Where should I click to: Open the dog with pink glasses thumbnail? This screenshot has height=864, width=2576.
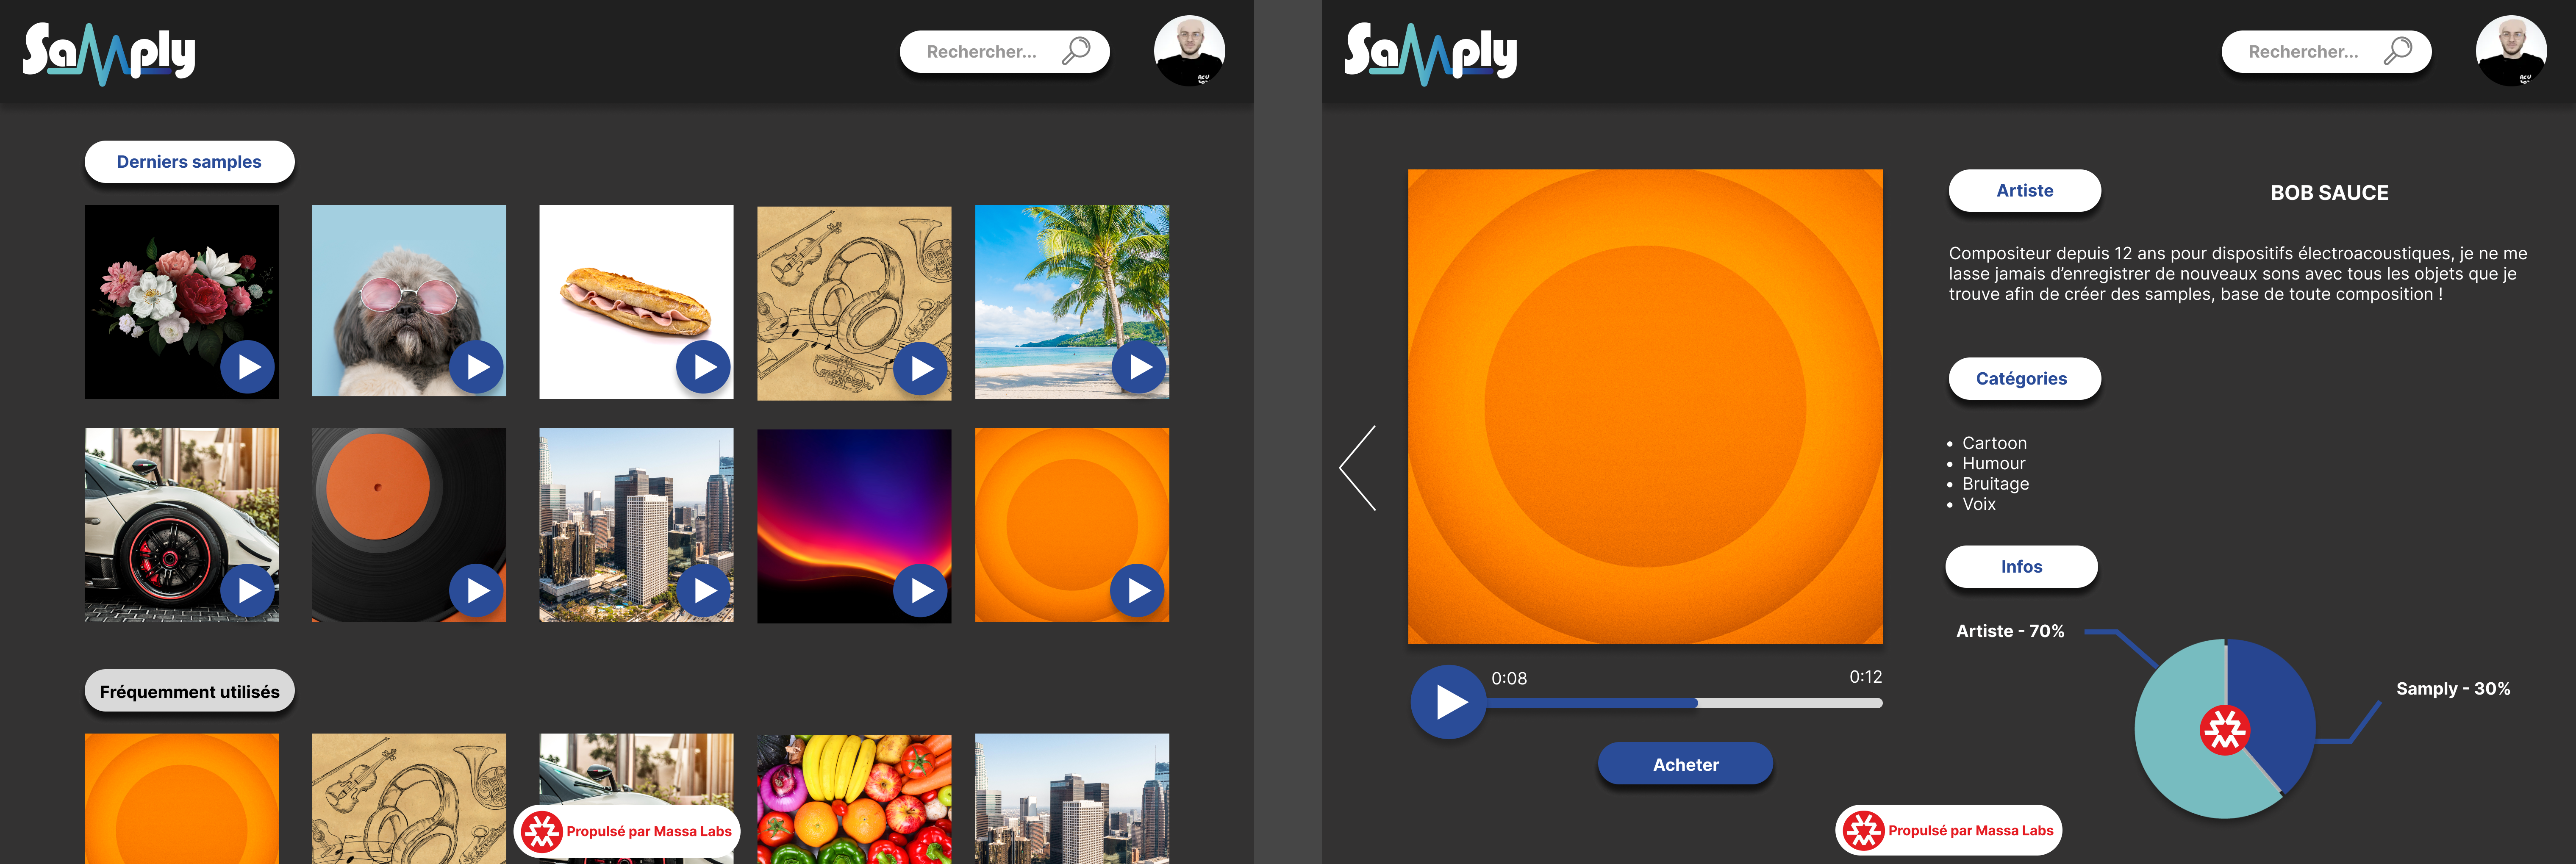coord(409,302)
